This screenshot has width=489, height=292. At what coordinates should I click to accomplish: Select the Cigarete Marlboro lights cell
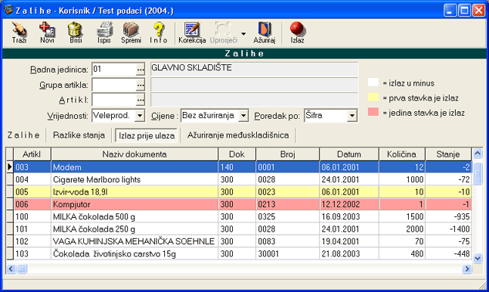[x=134, y=179]
